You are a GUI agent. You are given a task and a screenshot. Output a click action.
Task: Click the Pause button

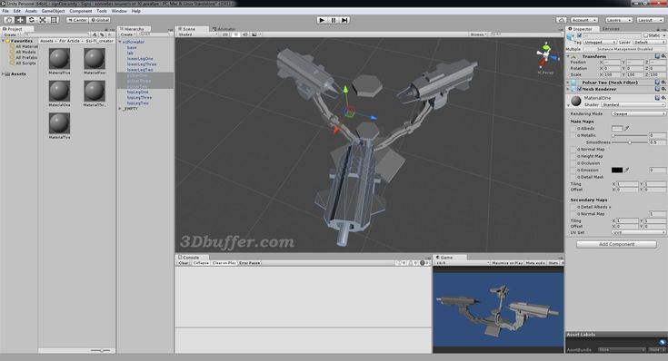pos(334,20)
